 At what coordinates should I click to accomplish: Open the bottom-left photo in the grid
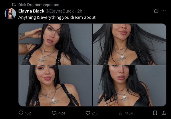(55, 86)
